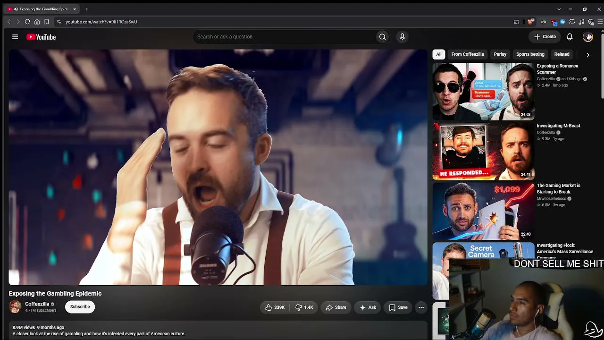
Task: Close the YouTube browser tab
Action: [74, 9]
